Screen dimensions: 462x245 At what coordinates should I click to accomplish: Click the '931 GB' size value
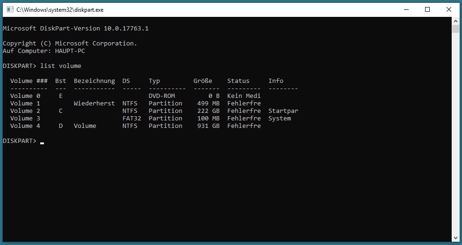coord(208,126)
